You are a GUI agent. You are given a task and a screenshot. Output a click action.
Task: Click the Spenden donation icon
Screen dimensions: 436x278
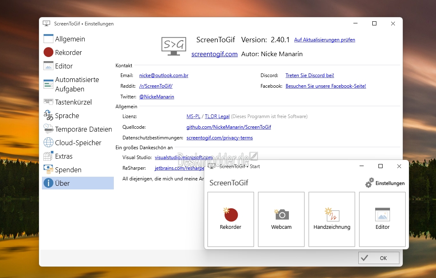[48, 169]
